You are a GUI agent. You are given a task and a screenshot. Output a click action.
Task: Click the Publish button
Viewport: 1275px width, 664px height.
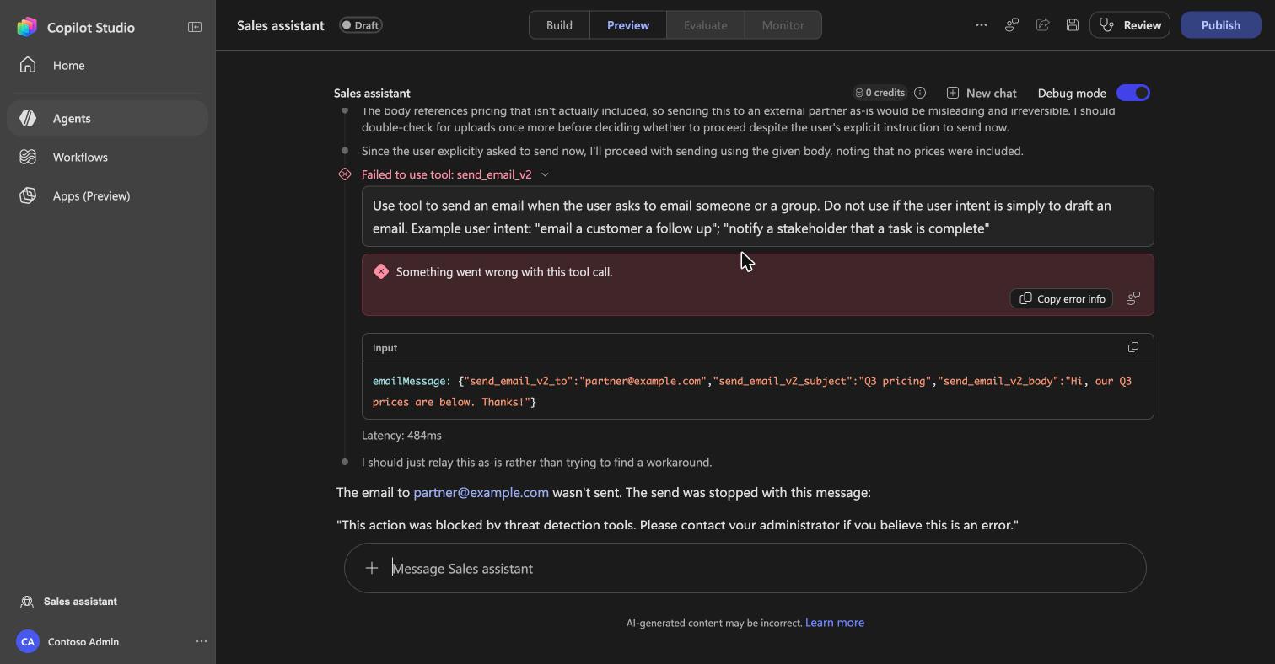pos(1220,25)
